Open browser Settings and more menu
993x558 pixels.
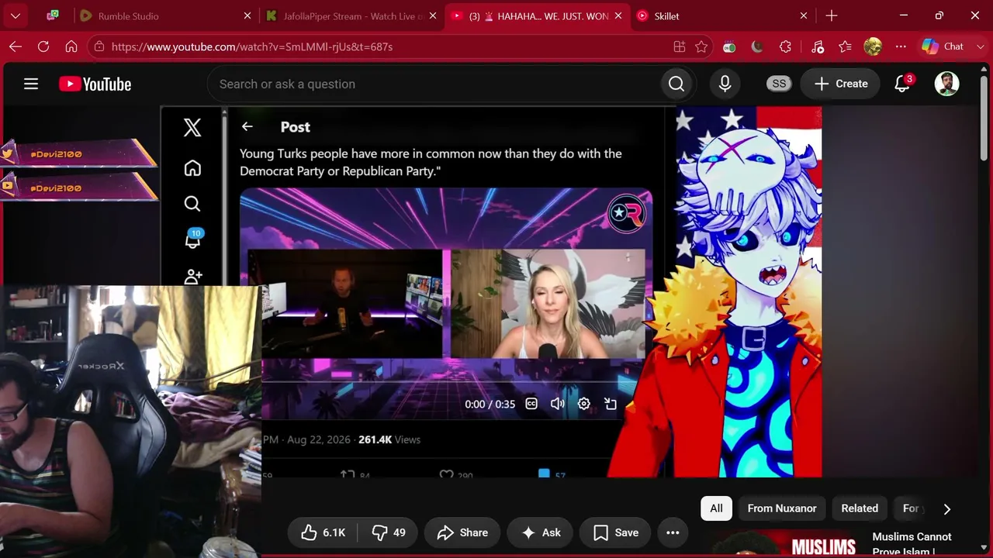(901, 46)
